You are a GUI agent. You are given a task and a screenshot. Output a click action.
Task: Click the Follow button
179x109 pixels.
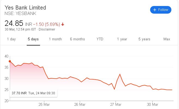pos(160,10)
